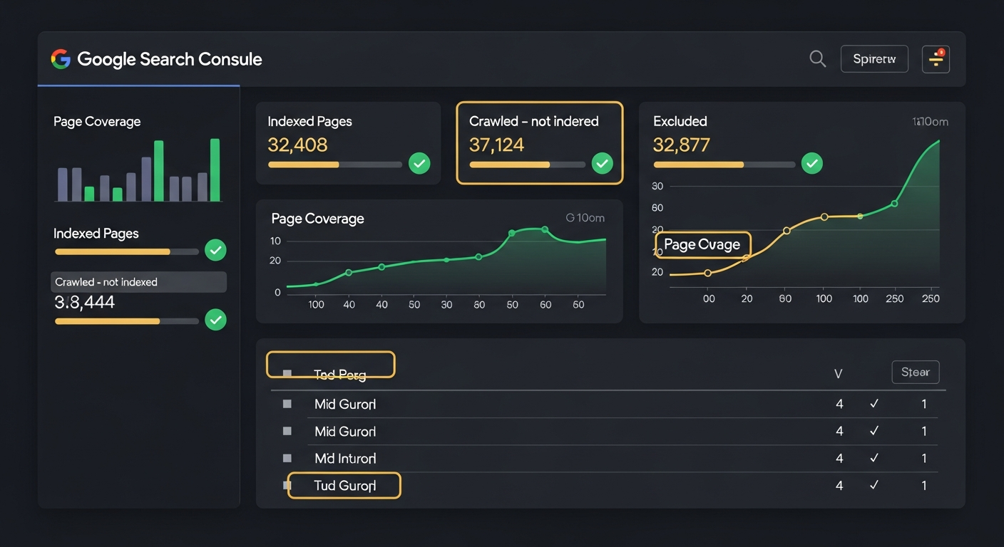Viewport: 1004px width, 547px height.
Task: Click the progress bar under 32,408
Action: coord(335,165)
